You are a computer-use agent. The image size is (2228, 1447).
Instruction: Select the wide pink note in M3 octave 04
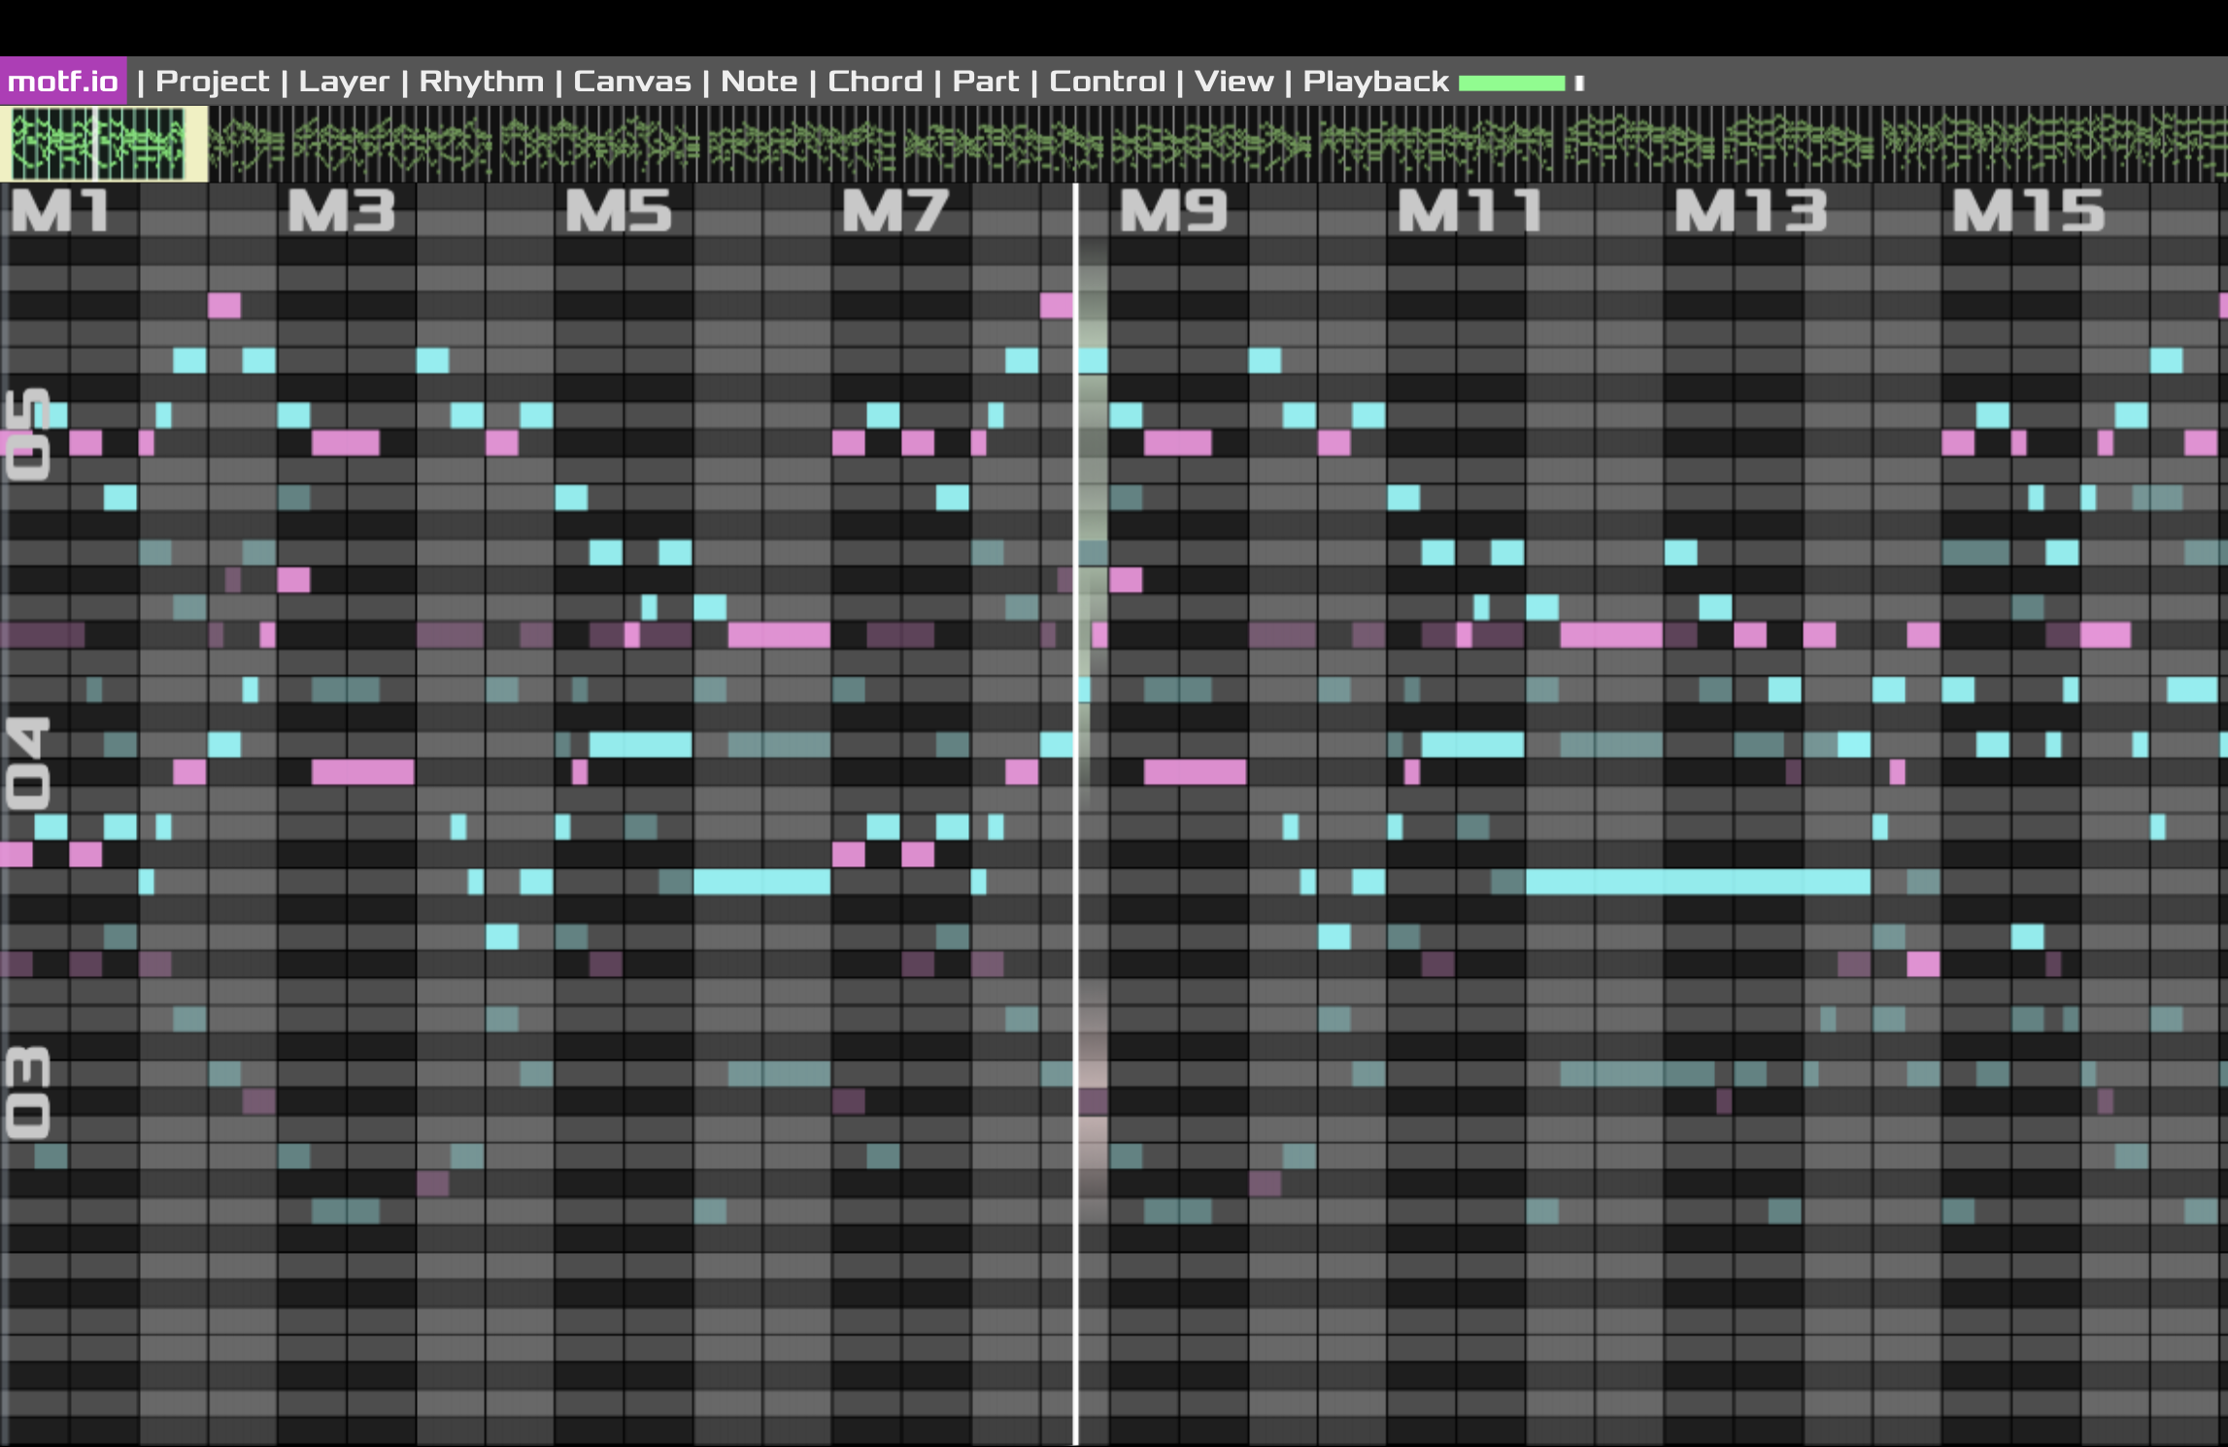[363, 772]
